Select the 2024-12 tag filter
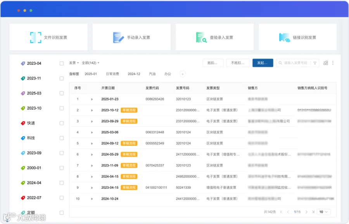 pos(134,74)
